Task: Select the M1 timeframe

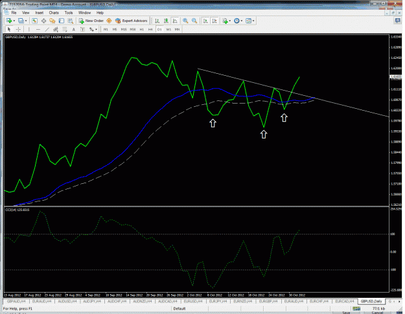Action: 106,29
